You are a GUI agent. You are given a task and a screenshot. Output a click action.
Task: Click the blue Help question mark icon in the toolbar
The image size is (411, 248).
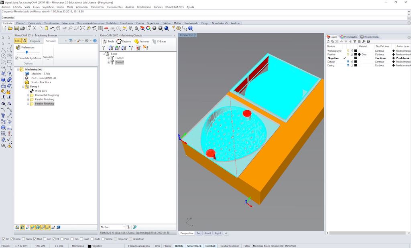point(190,28)
